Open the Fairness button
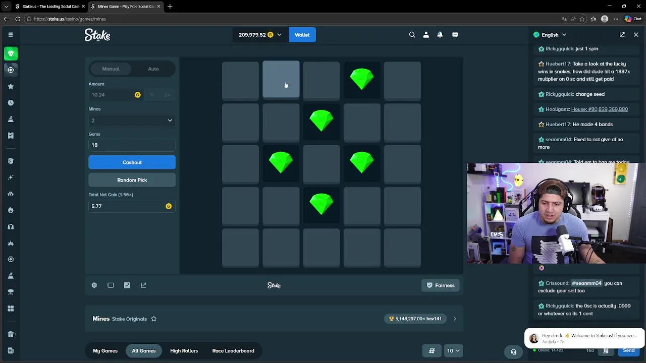 point(441,285)
